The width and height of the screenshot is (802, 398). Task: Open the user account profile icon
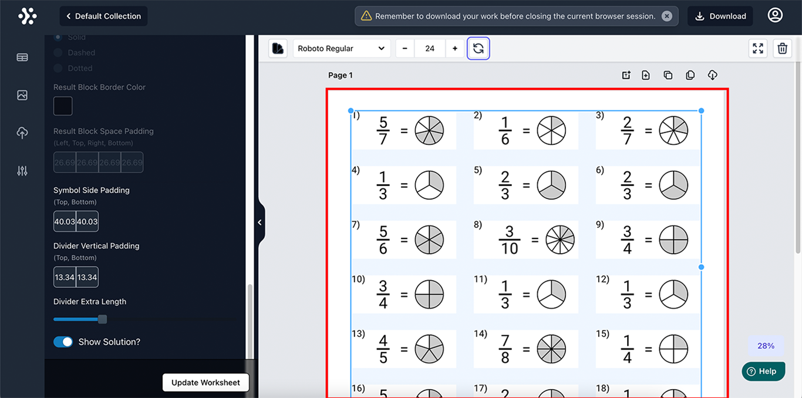[776, 16]
